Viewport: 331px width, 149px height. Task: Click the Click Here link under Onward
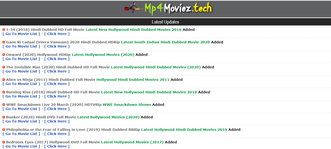click(x=57, y=59)
